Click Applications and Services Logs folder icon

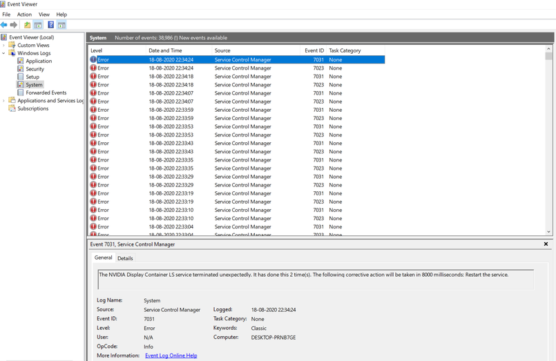[x=12, y=100]
